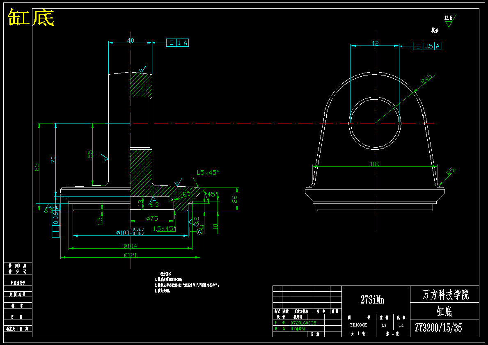
Task: Select the '27SiMn' material text
Action: (372, 299)
